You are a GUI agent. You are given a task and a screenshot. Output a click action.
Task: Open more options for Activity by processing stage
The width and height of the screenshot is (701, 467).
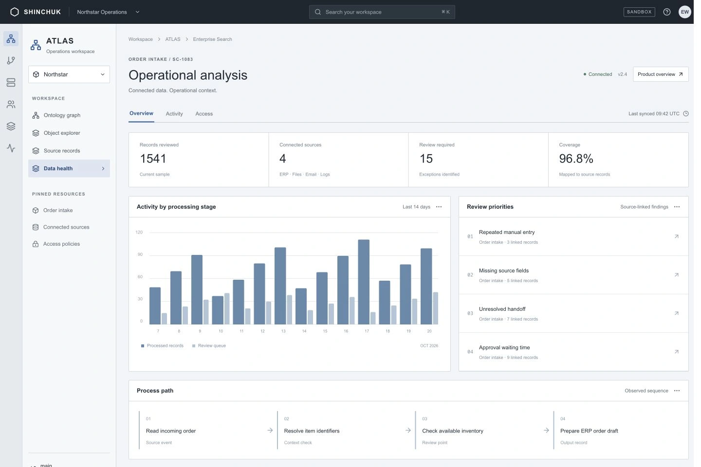(x=439, y=207)
